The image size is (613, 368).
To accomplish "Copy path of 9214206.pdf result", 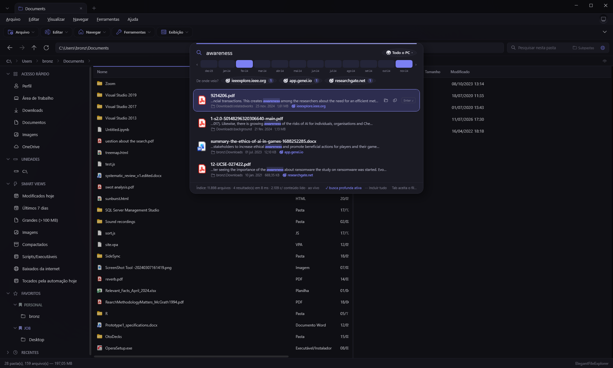I will [395, 100].
